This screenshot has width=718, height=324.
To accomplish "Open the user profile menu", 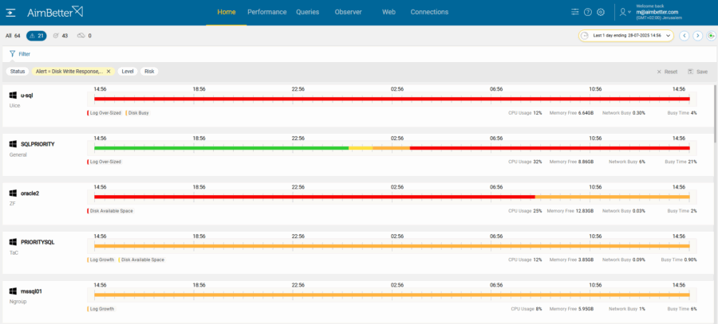I will click(625, 12).
